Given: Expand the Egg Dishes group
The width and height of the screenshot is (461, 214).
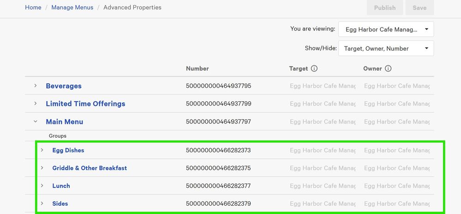Looking at the screenshot, I should tap(42, 150).
